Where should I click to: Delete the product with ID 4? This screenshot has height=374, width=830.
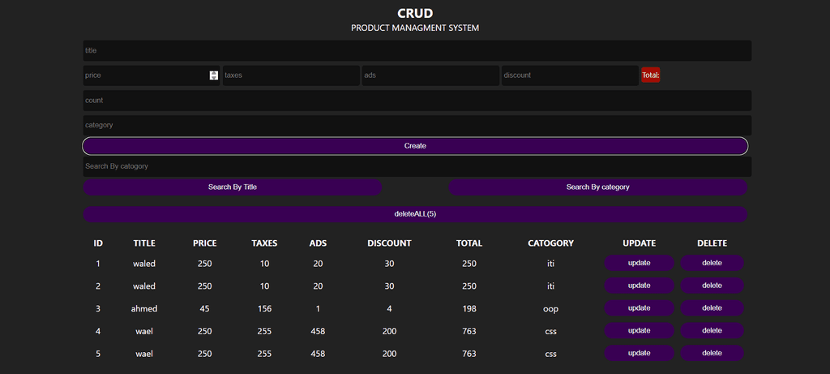click(712, 330)
